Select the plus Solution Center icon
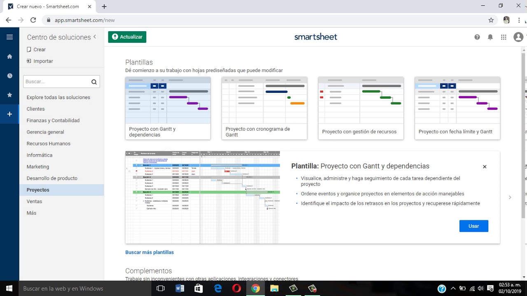Image resolution: width=527 pixels, height=296 pixels. click(9, 114)
